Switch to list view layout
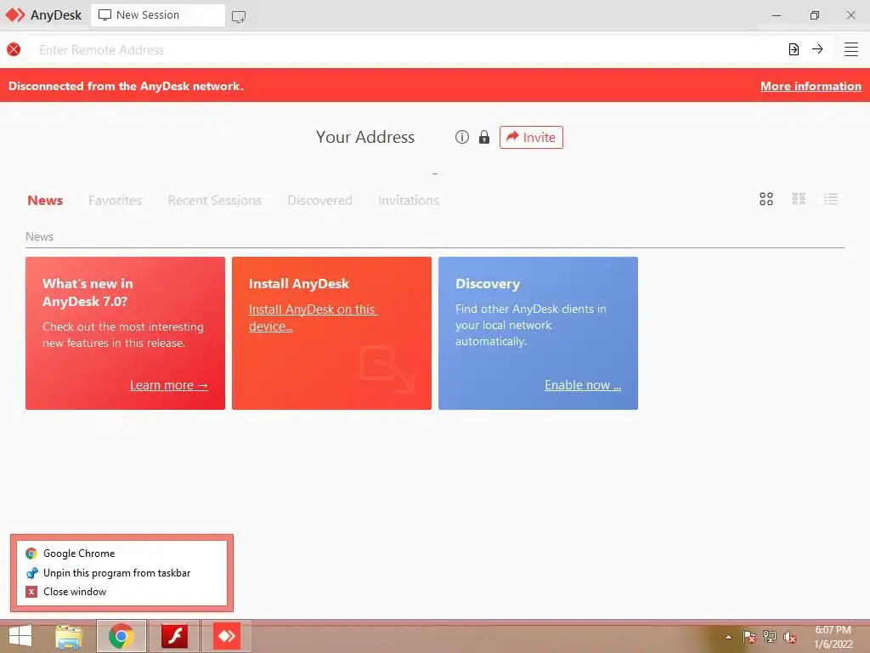Screen dimensions: 870x653 tap(831, 199)
